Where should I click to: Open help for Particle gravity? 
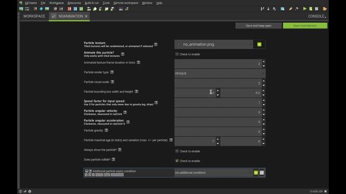pos(107,130)
